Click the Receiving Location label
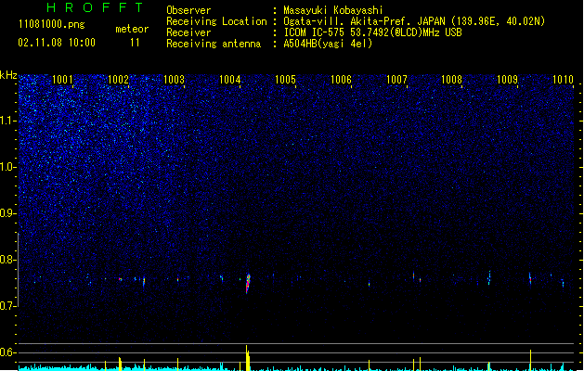 point(216,21)
